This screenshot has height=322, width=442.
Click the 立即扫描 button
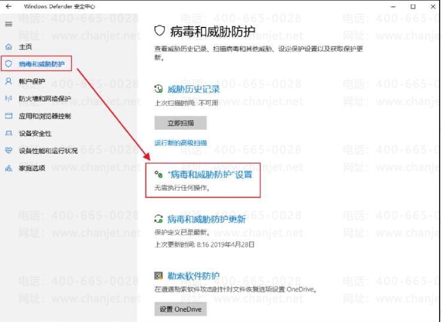click(180, 123)
